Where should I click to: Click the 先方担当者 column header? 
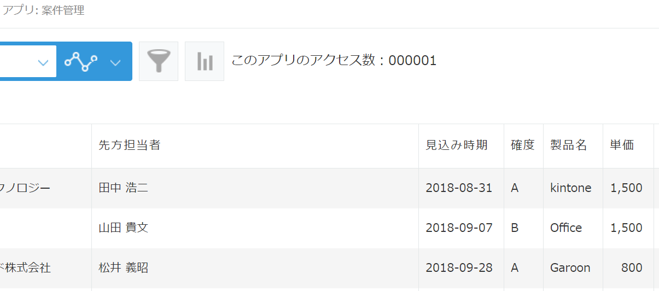point(130,145)
